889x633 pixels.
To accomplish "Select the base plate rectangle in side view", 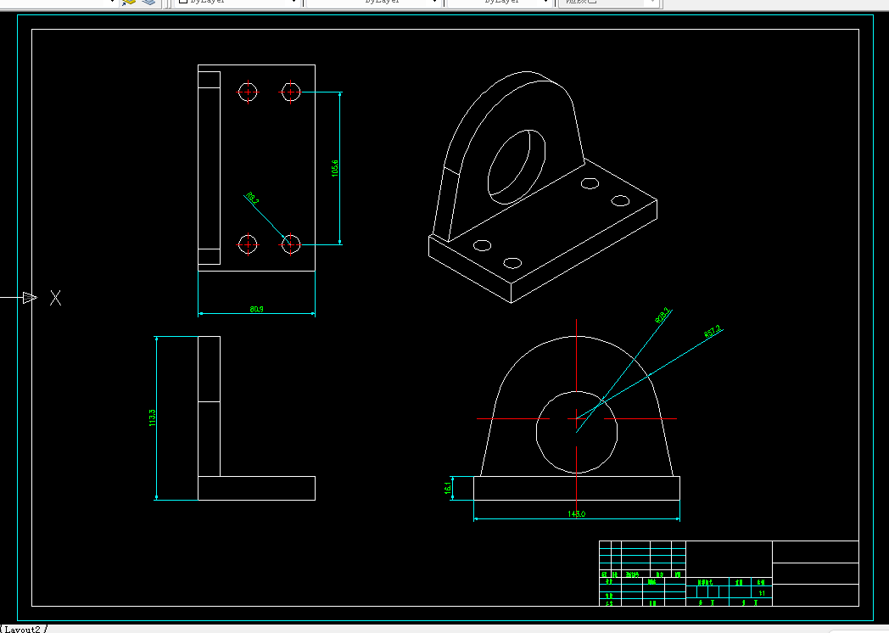I will click(x=257, y=489).
